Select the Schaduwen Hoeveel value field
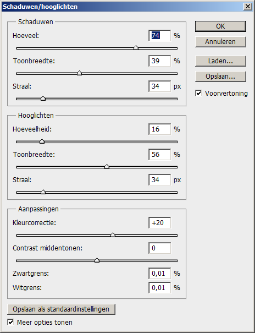Image resolution: width=255 pixels, height=333 pixels. (x=159, y=36)
